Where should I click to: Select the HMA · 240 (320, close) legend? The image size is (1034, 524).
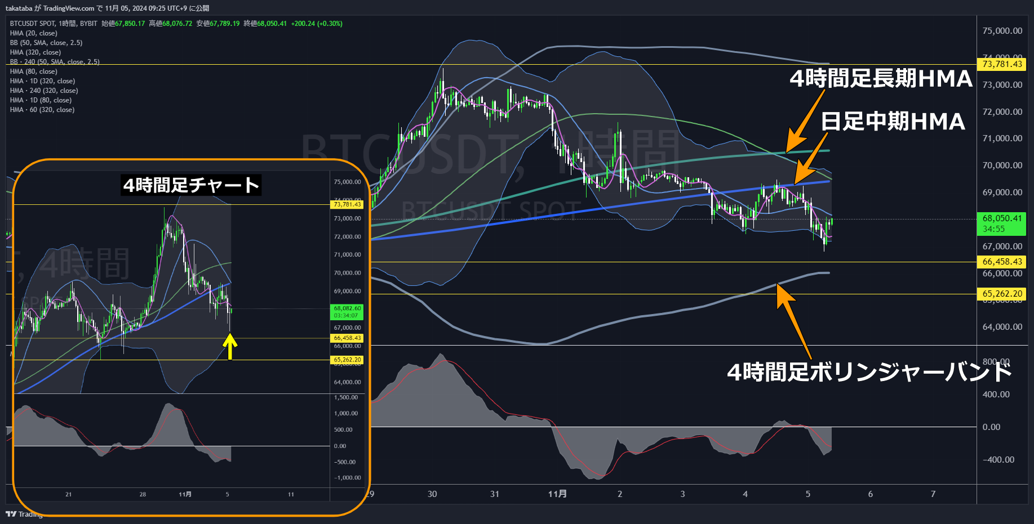click(44, 91)
